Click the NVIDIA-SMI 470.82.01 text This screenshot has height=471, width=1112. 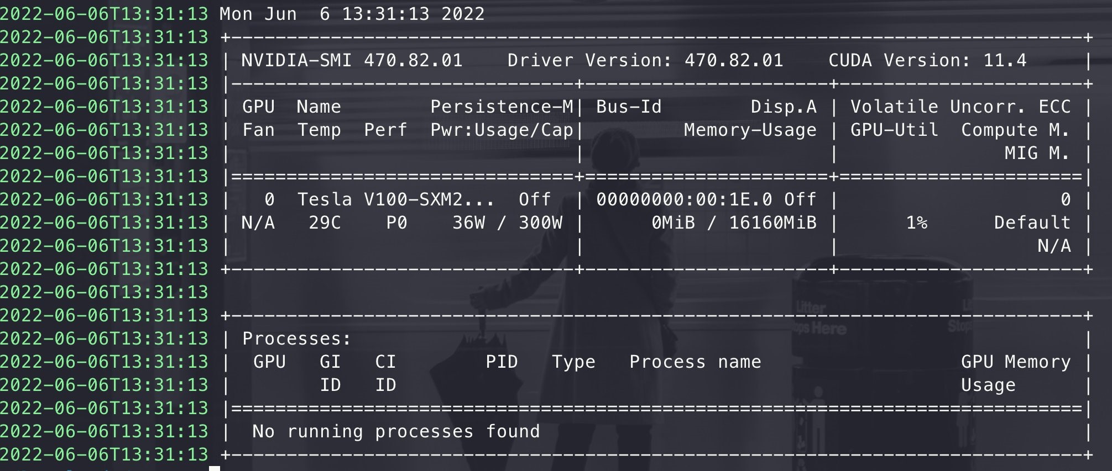(x=352, y=60)
